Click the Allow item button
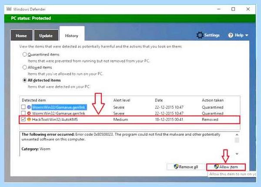The width and height of the screenshot is (261, 187). [226, 167]
